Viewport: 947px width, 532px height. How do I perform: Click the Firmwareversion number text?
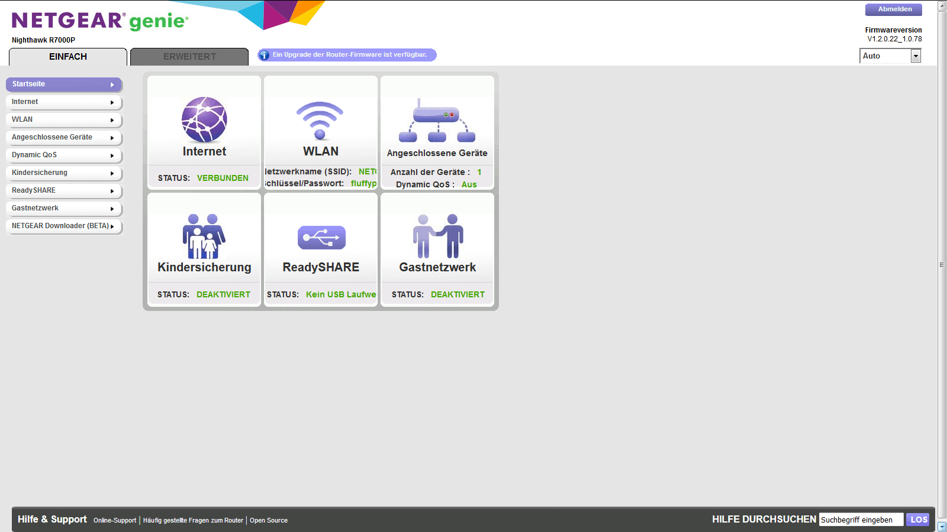pos(894,39)
